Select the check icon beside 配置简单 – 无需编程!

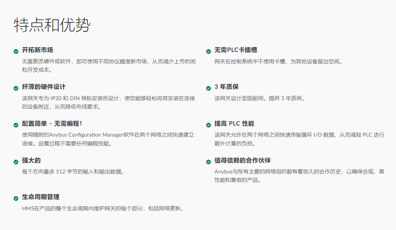pos(16,125)
